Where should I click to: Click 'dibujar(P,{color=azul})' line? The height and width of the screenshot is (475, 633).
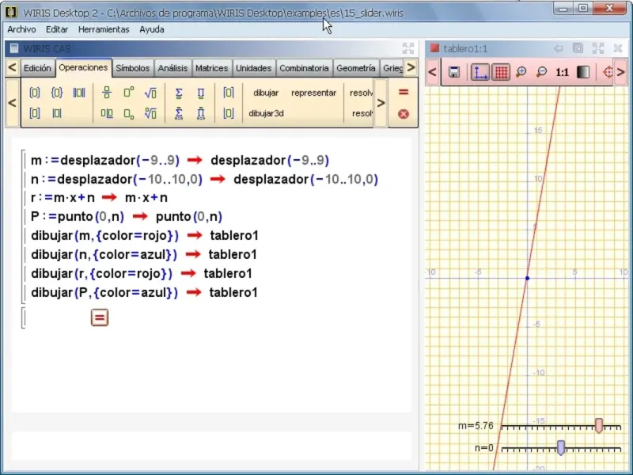tap(144, 293)
